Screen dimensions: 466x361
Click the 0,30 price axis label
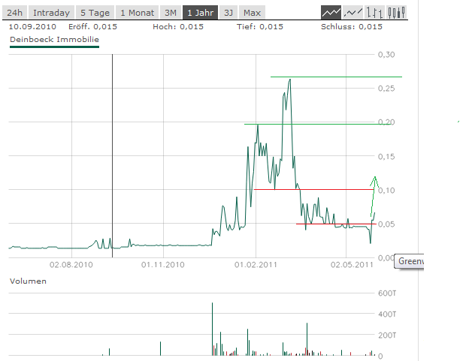click(386, 55)
